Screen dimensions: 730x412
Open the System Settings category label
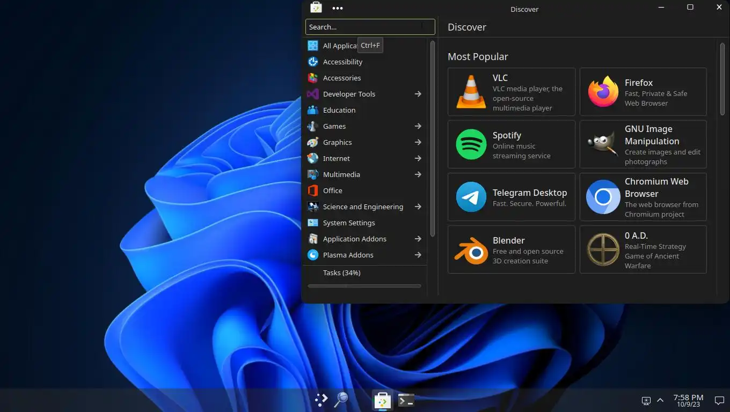[349, 223]
